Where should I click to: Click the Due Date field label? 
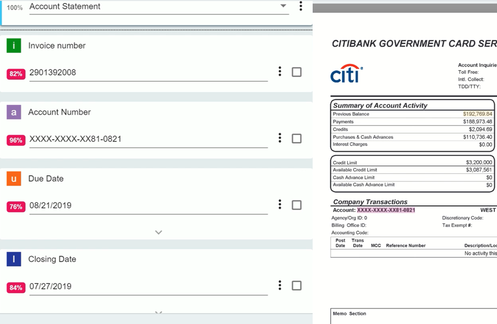tap(46, 179)
